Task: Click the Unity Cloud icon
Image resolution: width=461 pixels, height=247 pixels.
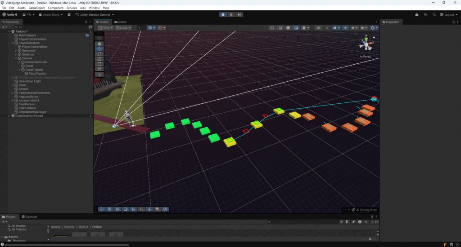Action: click(x=417, y=14)
